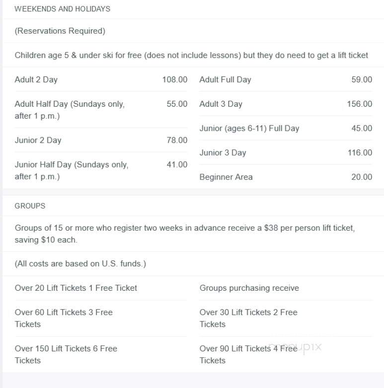The width and height of the screenshot is (384, 388).
Task: Select the All costs U.S. funds note
Action: coord(80,263)
